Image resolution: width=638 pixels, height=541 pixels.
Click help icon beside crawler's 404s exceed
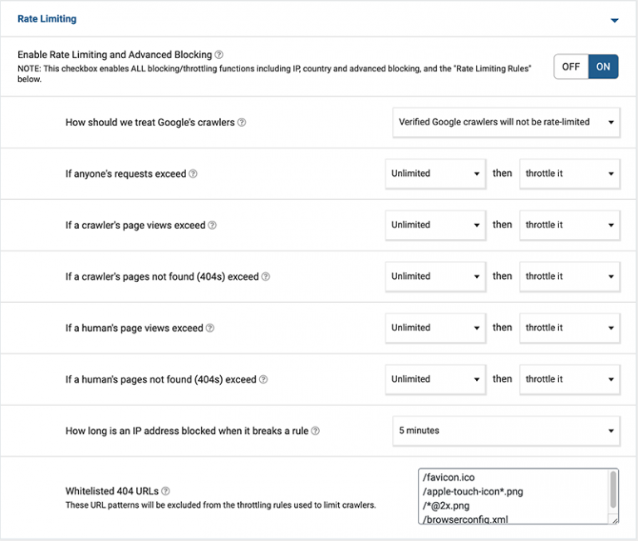click(266, 277)
